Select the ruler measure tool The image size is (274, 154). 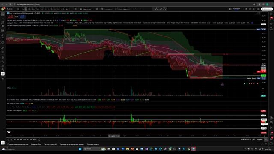pyautogui.click(x=3, y=48)
